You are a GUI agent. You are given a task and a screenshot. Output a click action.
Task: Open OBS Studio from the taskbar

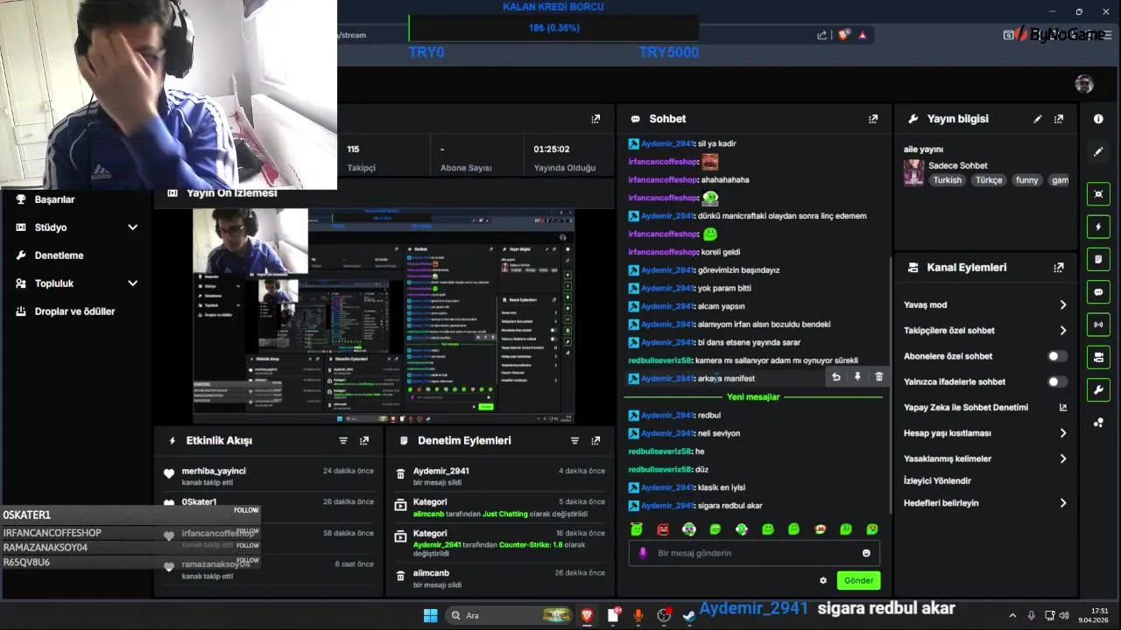click(664, 616)
